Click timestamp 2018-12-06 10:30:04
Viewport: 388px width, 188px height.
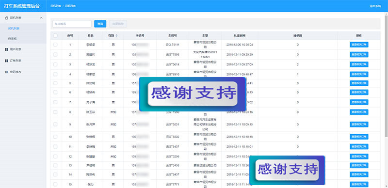[240, 45]
